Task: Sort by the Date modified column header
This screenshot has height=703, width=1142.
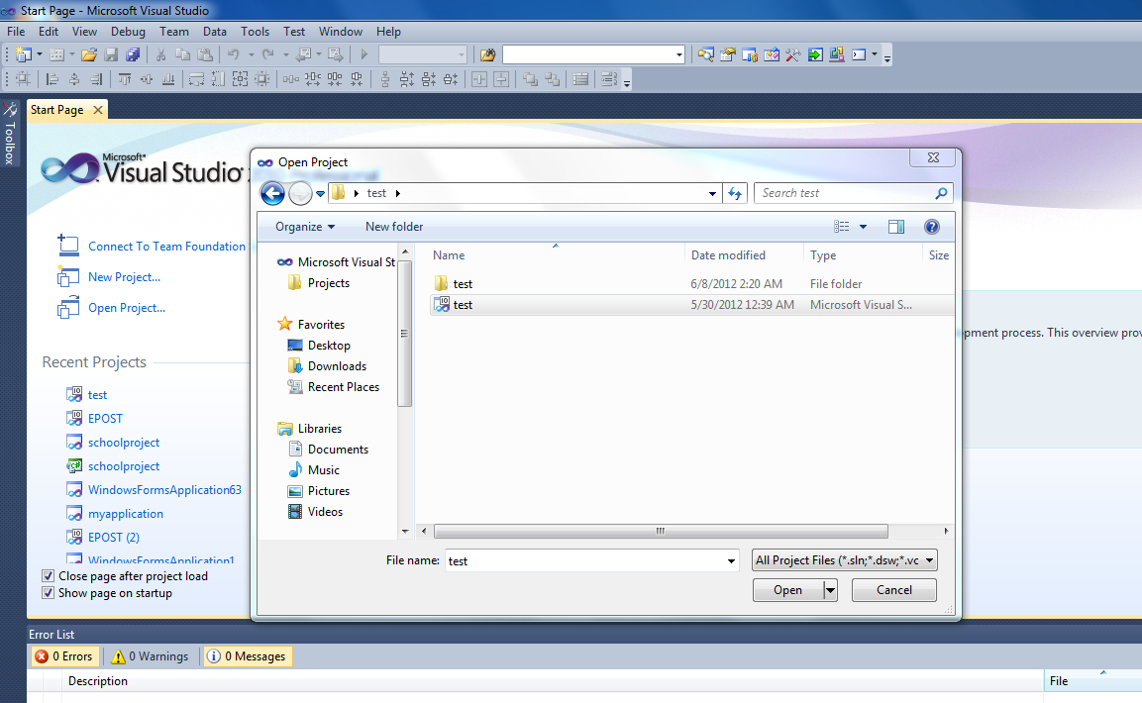Action: (744, 255)
